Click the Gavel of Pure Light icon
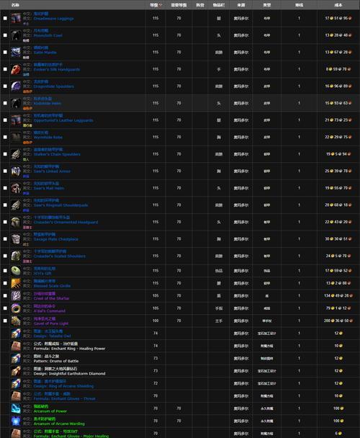This screenshot has height=438, width=360. (x=16, y=321)
